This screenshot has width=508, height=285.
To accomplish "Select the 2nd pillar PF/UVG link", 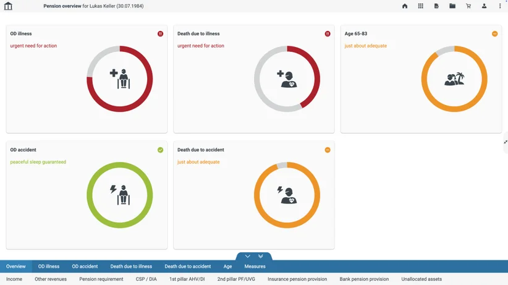I will (x=236, y=279).
